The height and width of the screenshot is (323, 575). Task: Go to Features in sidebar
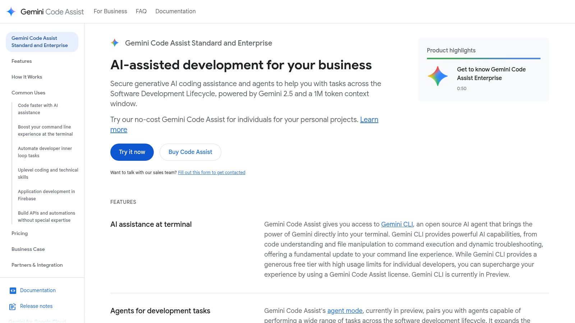pos(22,61)
